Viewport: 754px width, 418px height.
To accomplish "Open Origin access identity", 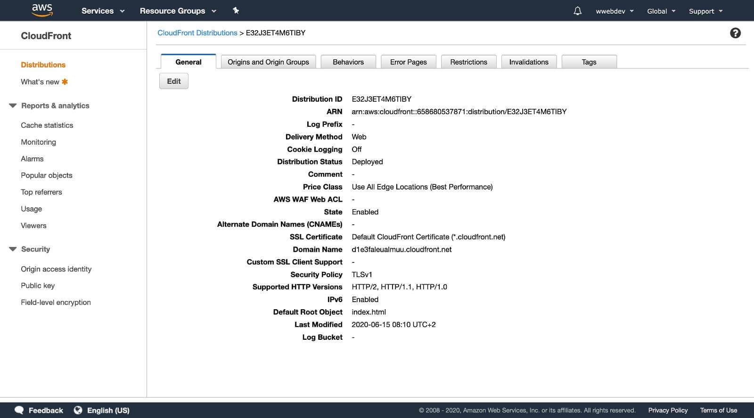I will [x=56, y=269].
